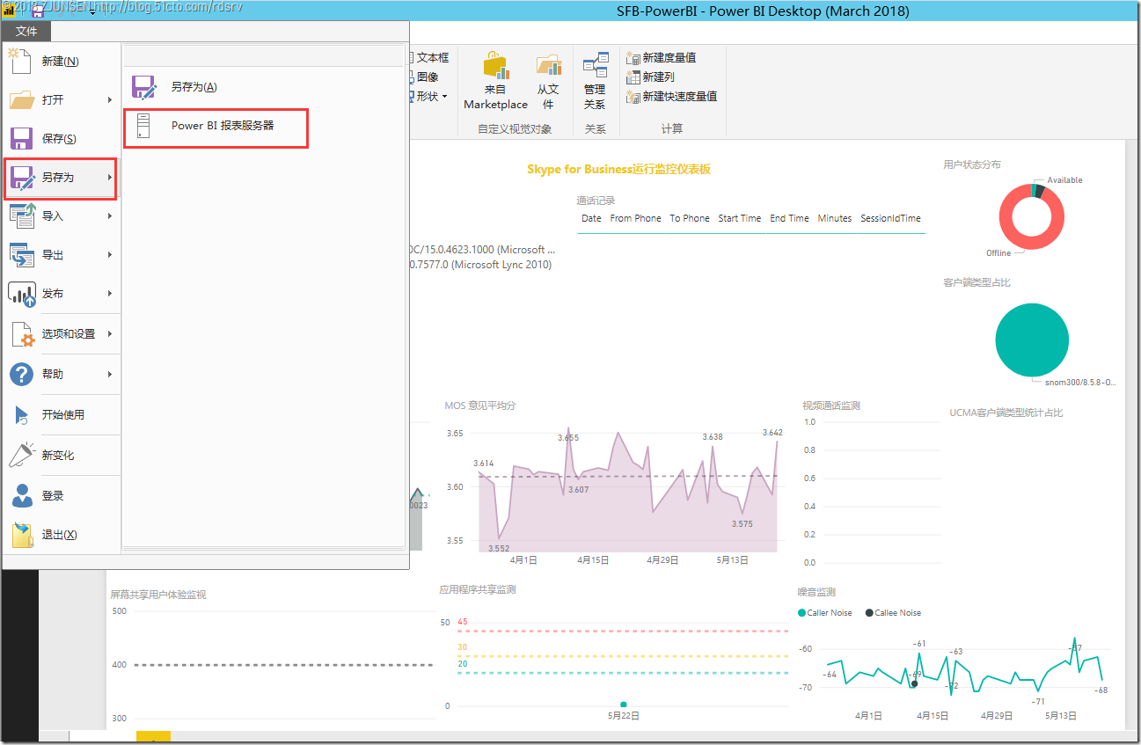Image resolution: width=1141 pixels, height=745 pixels.
Task: Click the Date column header in 通话记录
Action: [591, 218]
